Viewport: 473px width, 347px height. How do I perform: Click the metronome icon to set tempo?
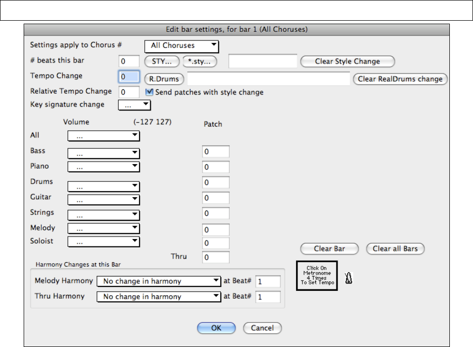[349, 279]
